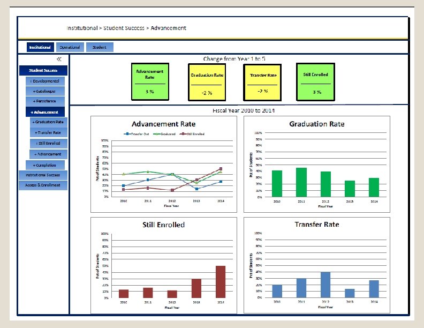Click the Advancement breadcrumb text
Image resolution: width=424 pixels, height=328 pixels.
point(168,28)
